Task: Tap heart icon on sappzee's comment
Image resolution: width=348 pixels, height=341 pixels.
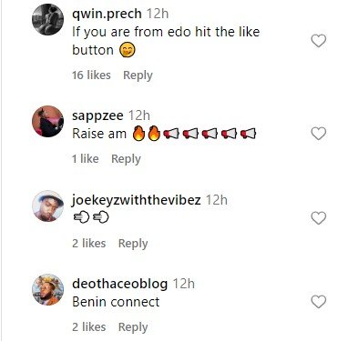Action: pyautogui.click(x=319, y=134)
